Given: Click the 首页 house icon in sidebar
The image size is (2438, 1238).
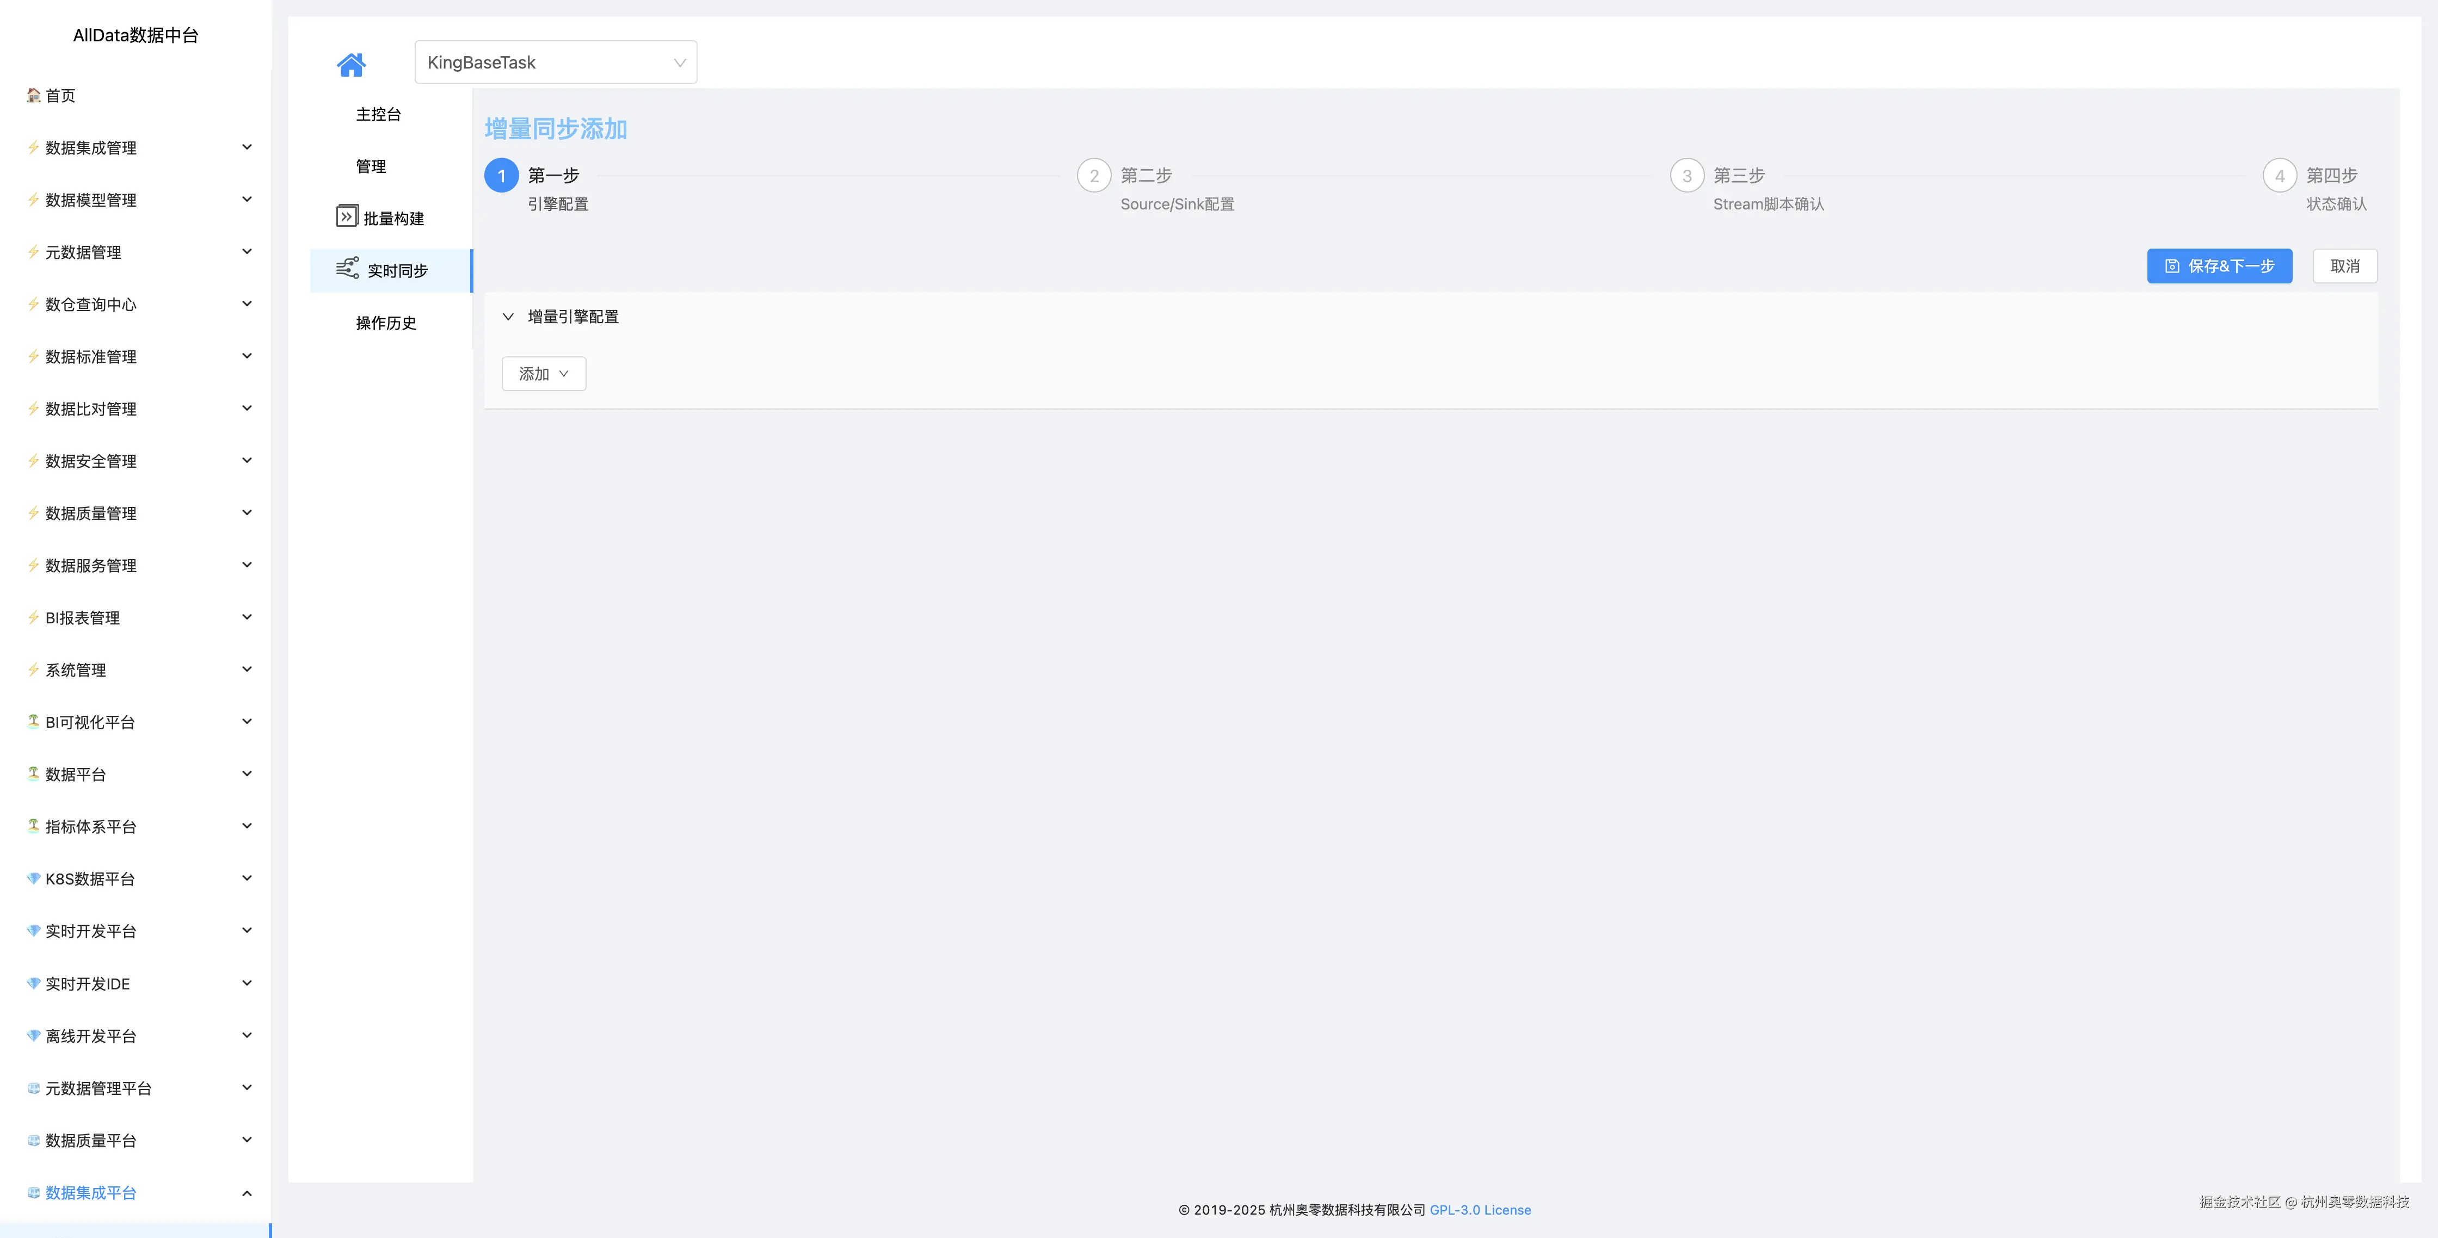Looking at the screenshot, I should (33, 96).
